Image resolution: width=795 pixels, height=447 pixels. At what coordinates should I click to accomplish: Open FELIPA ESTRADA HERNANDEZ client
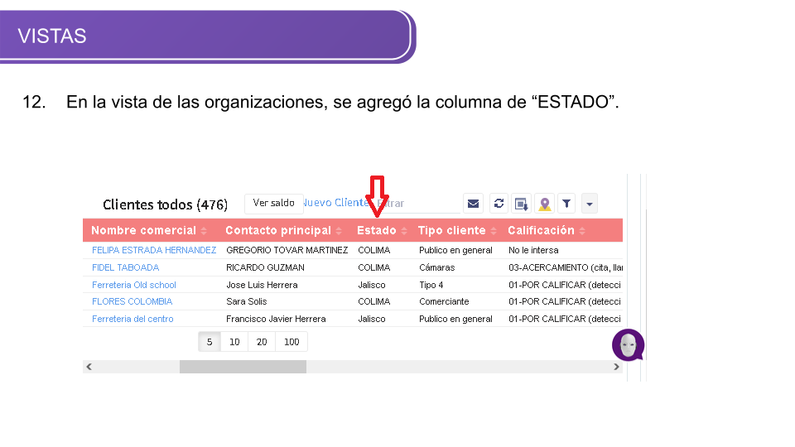tap(154, 250)
